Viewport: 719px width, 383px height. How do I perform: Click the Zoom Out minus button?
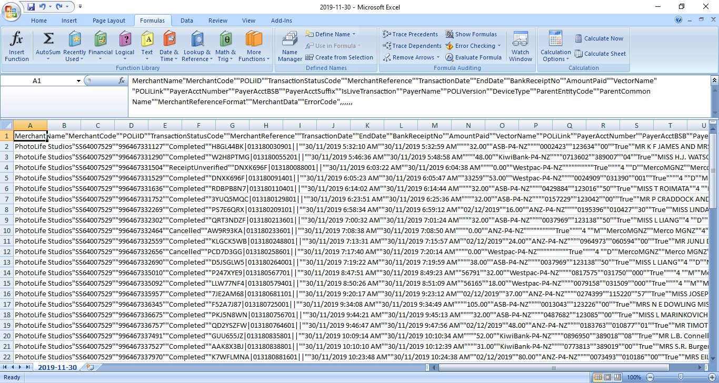pos(651,377)
